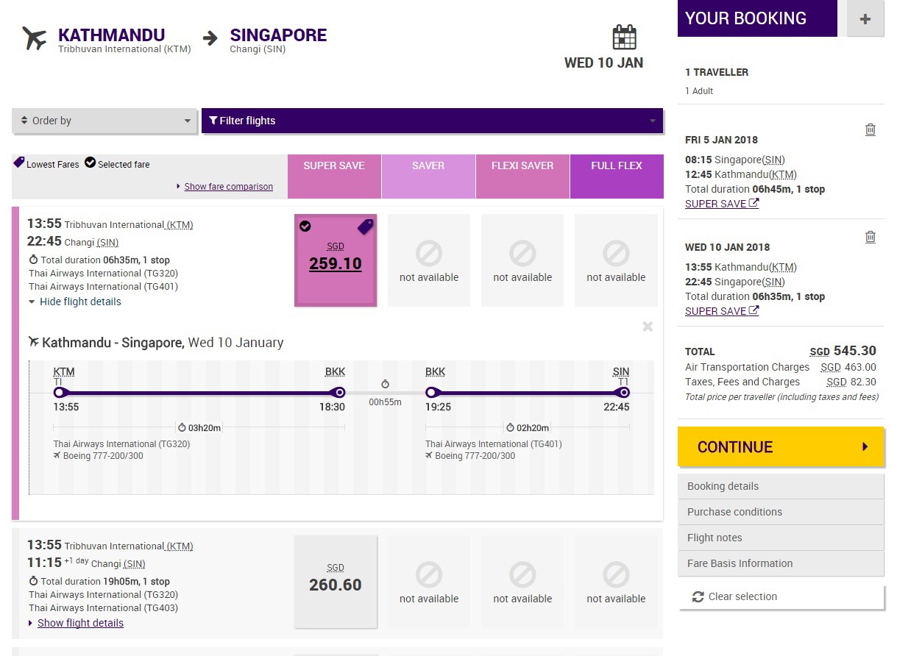Image resolution: width=897 pixels, height=656 pixels.
Task: Click the TOTAL SGD 545.30 amount
Action: click(843, 351)
